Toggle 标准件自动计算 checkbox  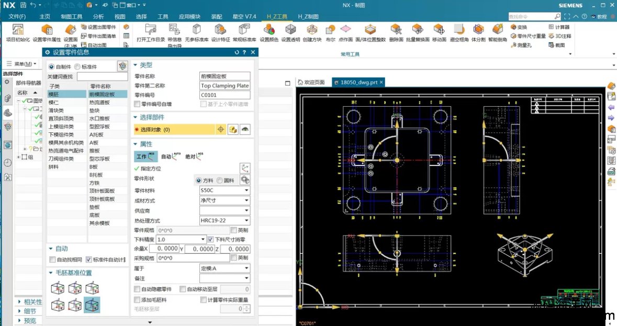pyautogui.click(x=88, y=260)
